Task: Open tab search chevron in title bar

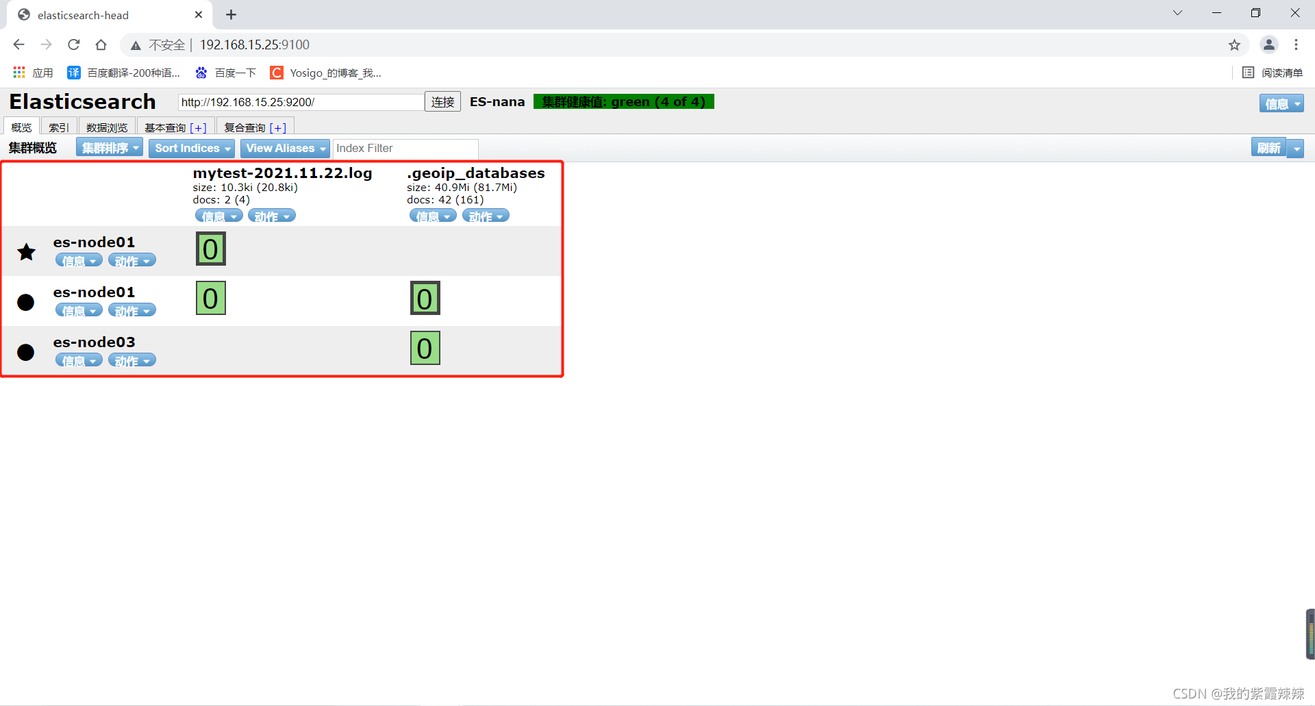Action: 1177,13
